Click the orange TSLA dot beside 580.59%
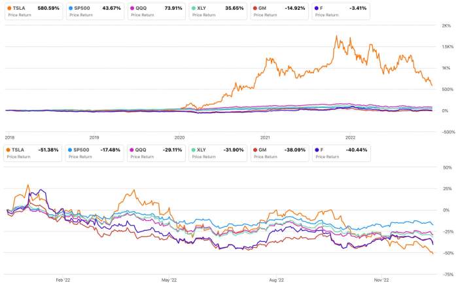 8,8
